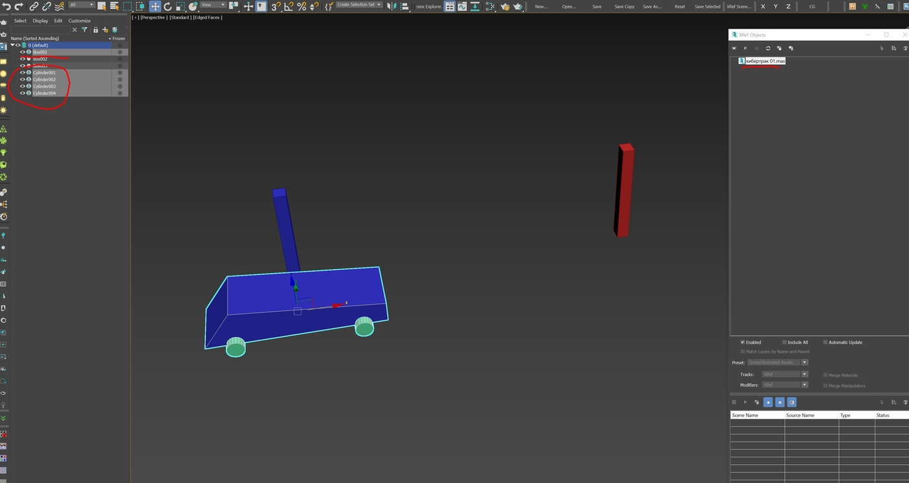Click the Refresh icon in XRef Objects
The width and height of the screenshot is (909, 483).
click(x=768, y=48)
